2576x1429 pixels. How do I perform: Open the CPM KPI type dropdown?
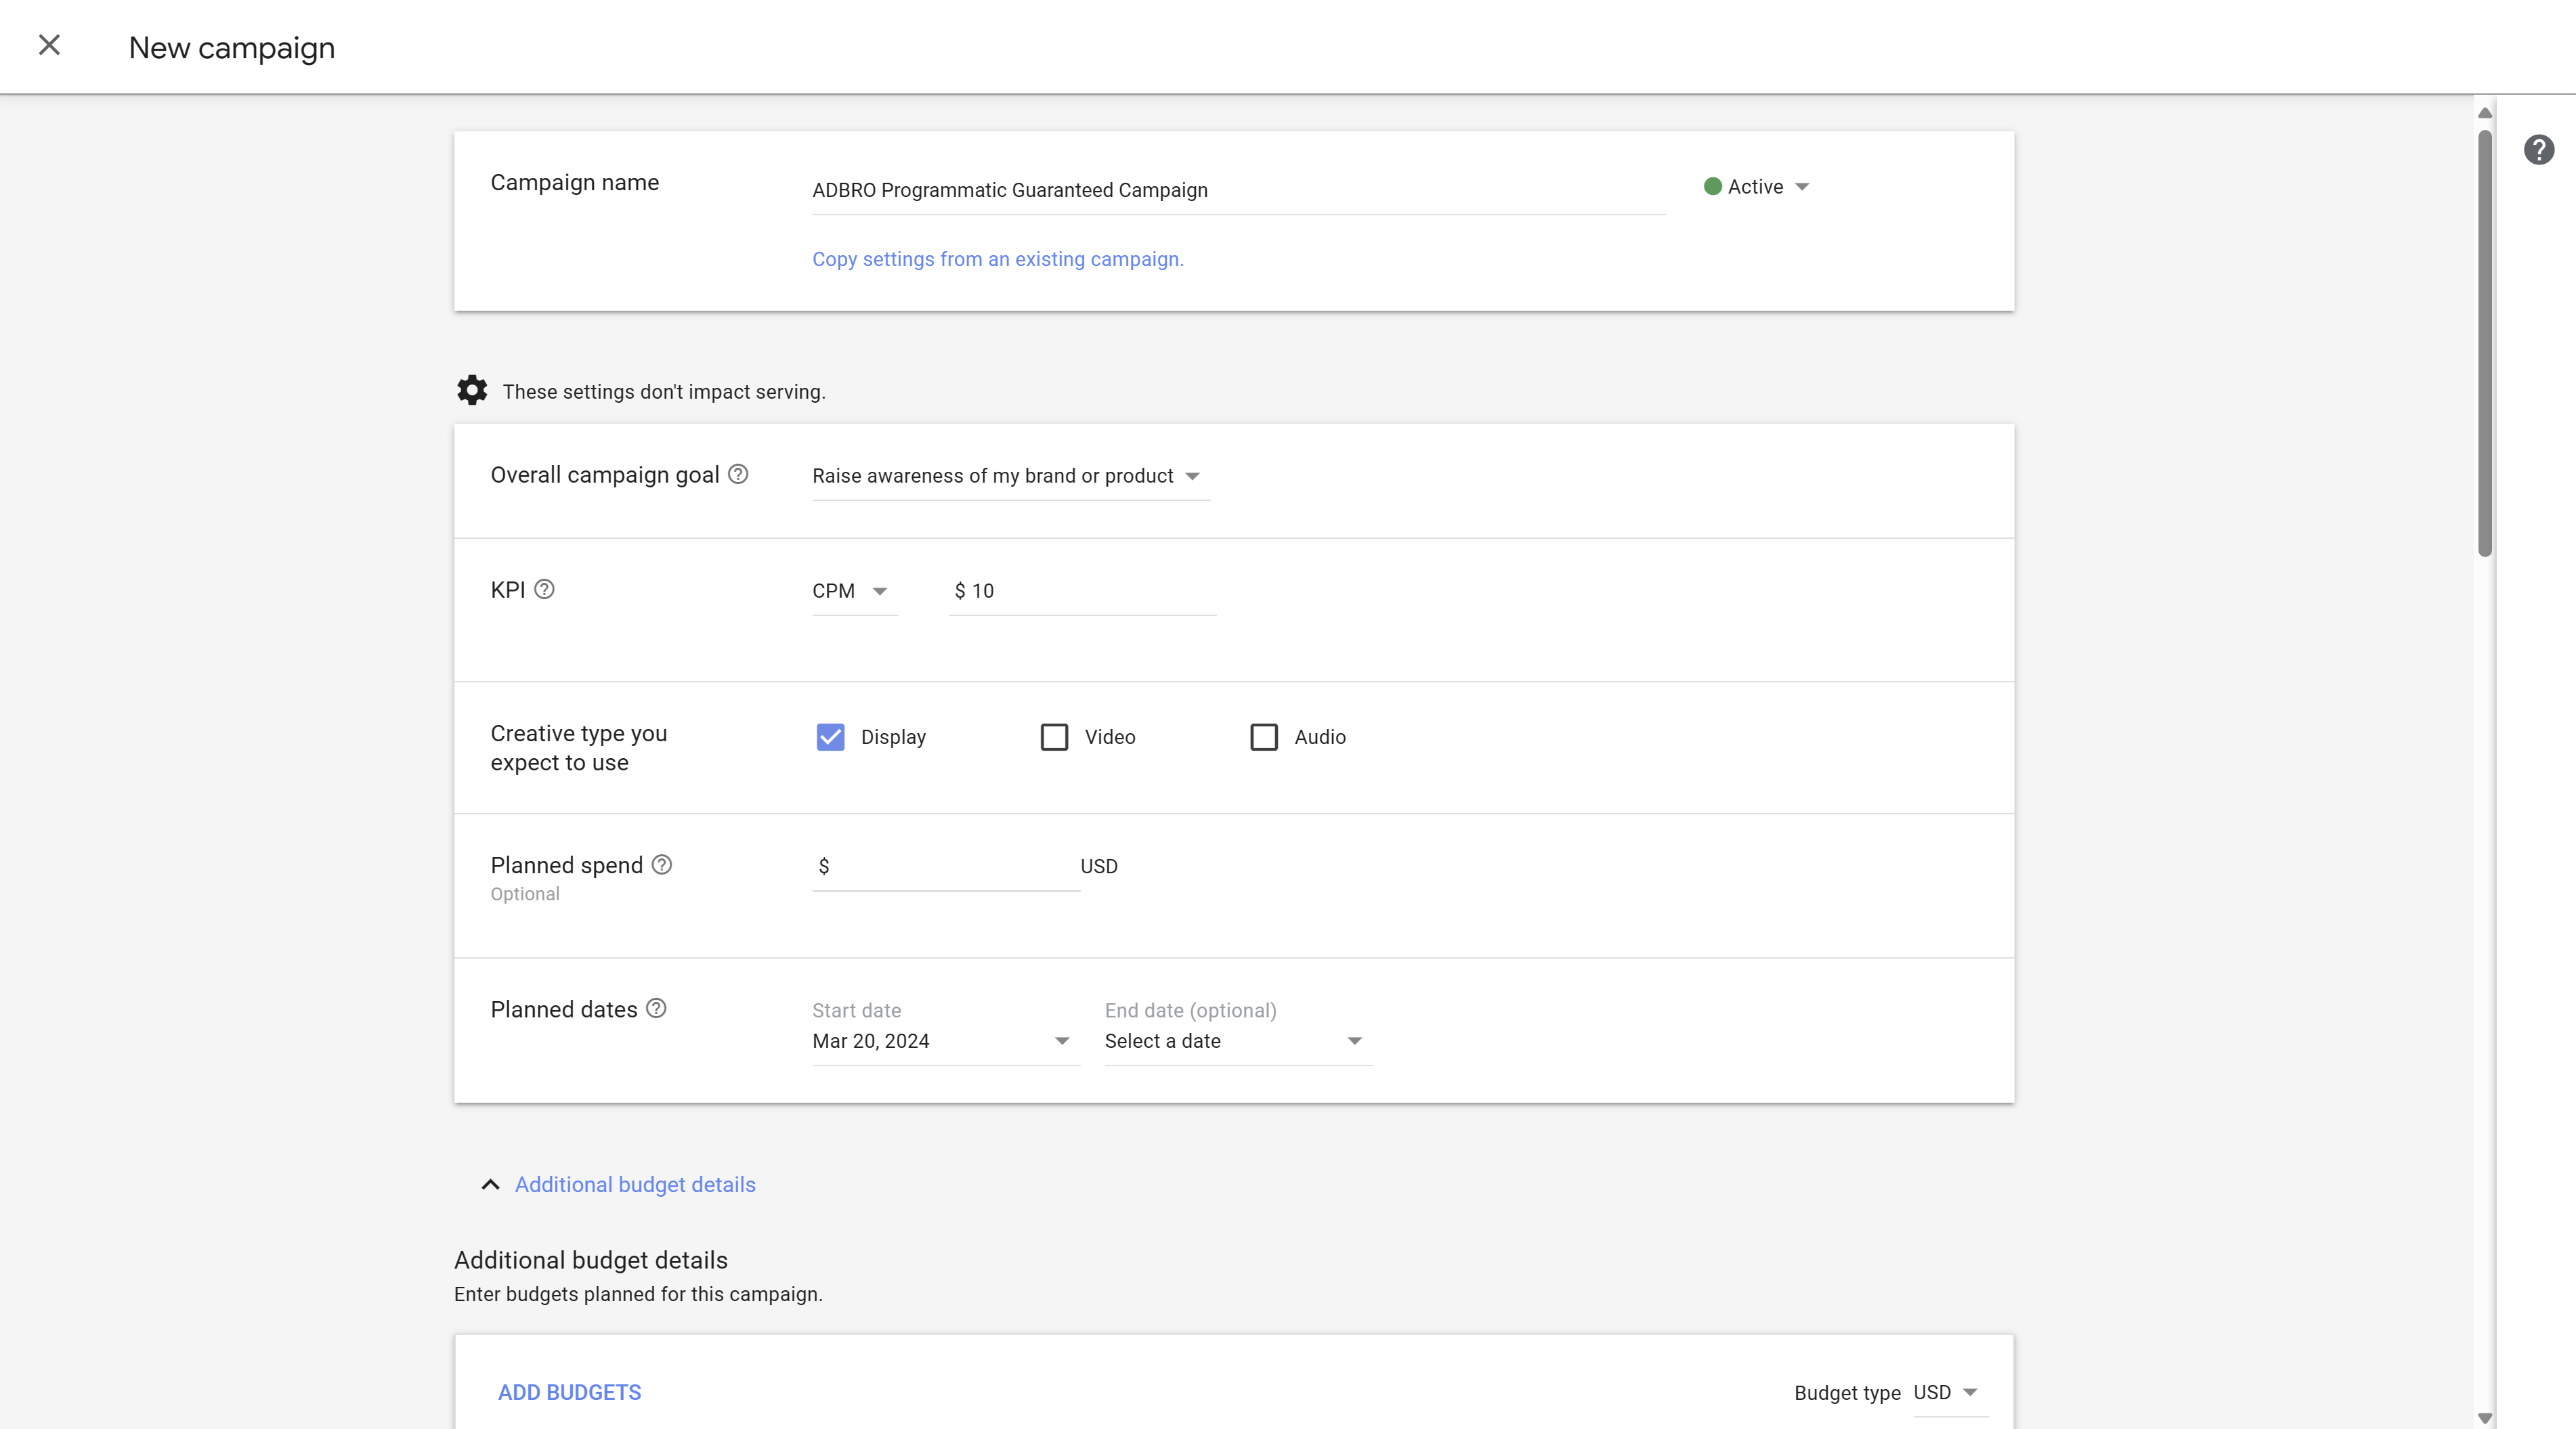[x=880, y=592]
